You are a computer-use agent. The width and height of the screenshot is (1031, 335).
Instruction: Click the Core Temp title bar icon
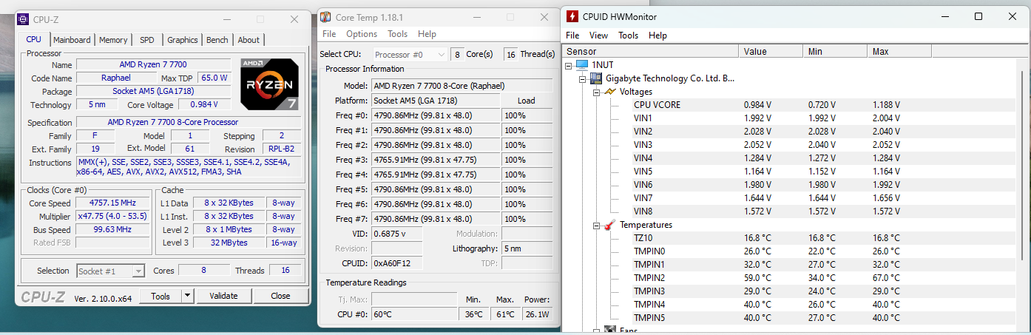(325, 16)
